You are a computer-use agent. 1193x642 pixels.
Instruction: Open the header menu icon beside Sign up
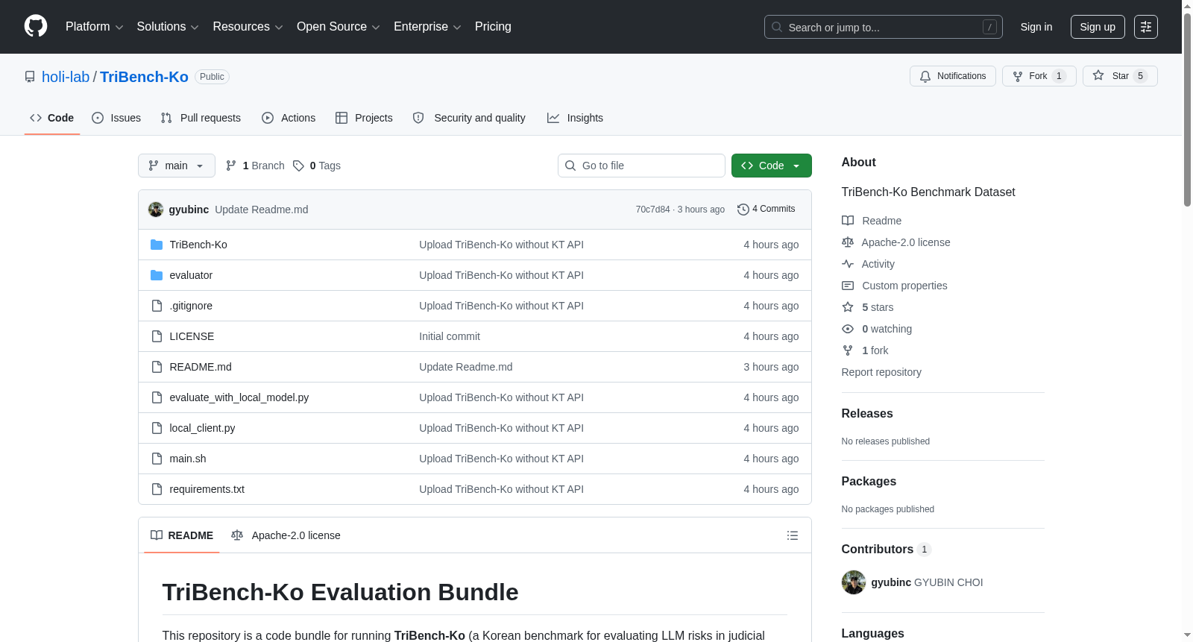tap(1145, 27)
